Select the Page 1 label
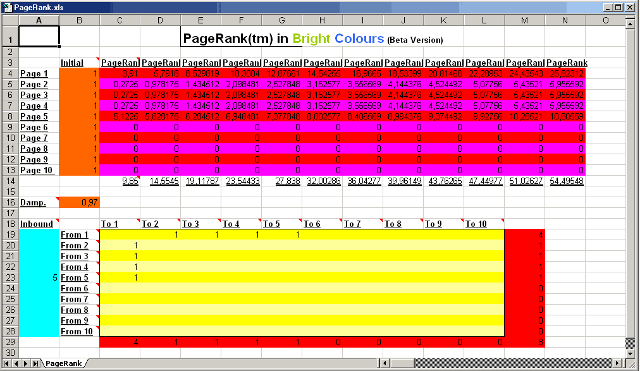This screenshot has height=371, width=640. 39,73
